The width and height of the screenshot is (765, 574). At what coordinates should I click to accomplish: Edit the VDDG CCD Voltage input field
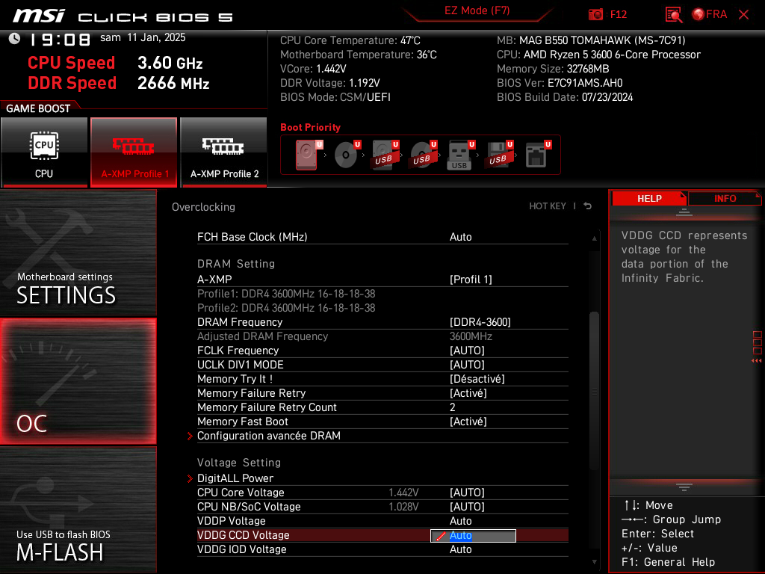(473, 535)
